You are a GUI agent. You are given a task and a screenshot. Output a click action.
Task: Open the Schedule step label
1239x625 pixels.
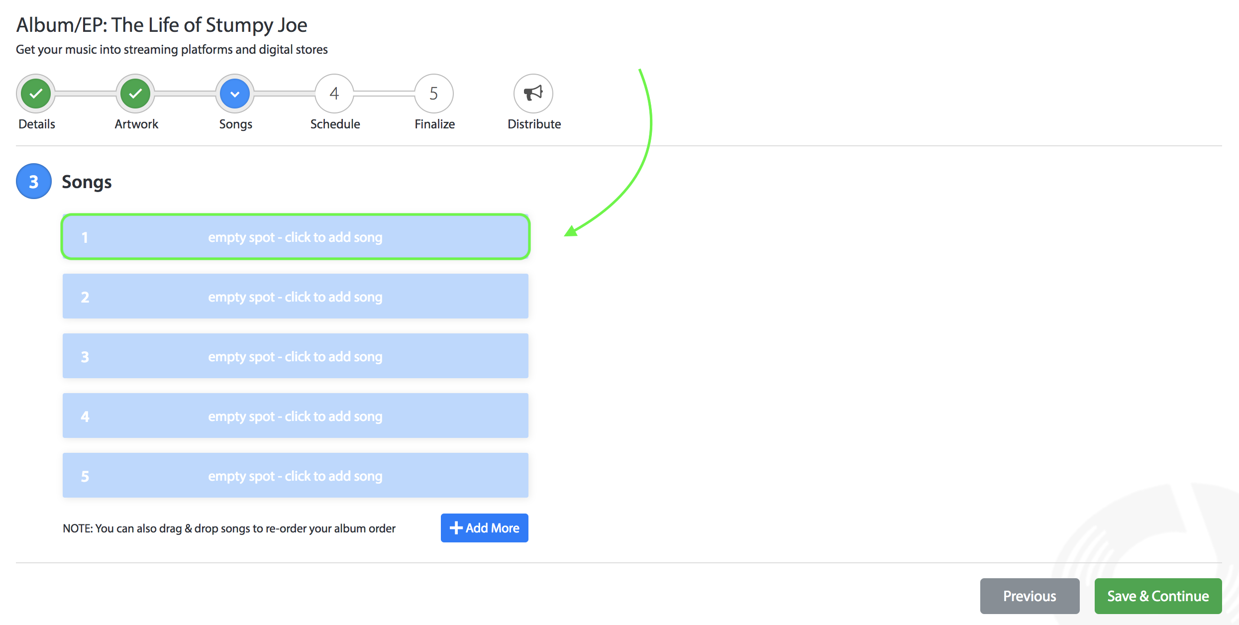[335, 124]
